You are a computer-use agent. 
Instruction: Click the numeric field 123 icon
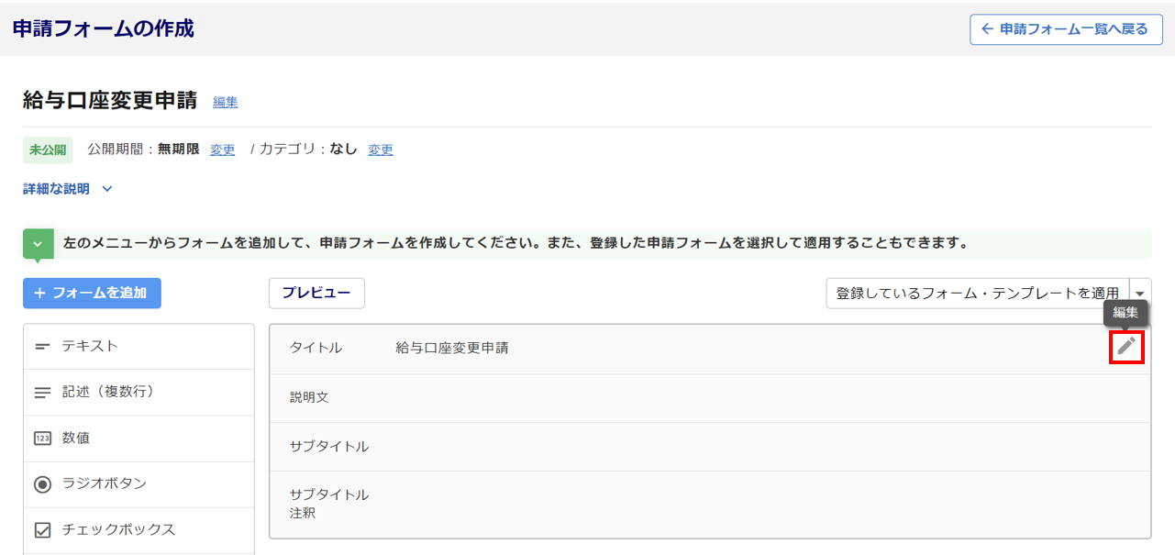(42, 438)
